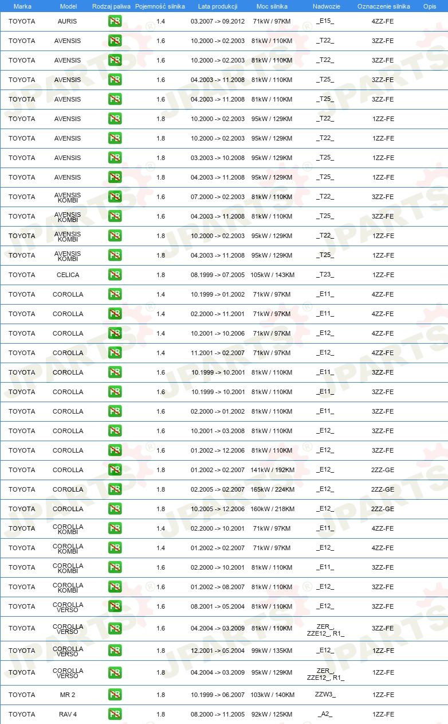This screenshot has width=448, height=724.
Task: Click the Rodzaj paliwa column header
Action: [x=111, y=6]
